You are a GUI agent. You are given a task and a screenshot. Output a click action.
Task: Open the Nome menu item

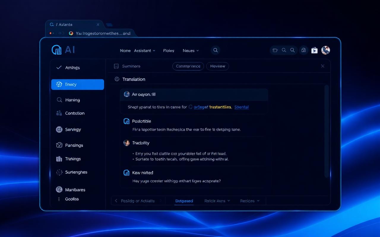pos(125,51)
